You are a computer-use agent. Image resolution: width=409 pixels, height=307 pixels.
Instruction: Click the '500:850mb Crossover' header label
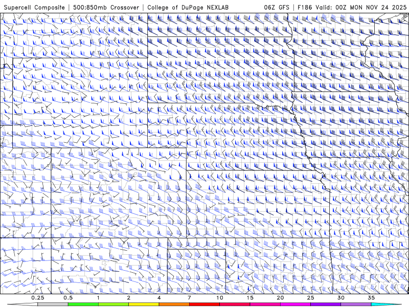[x=106, y=7]
